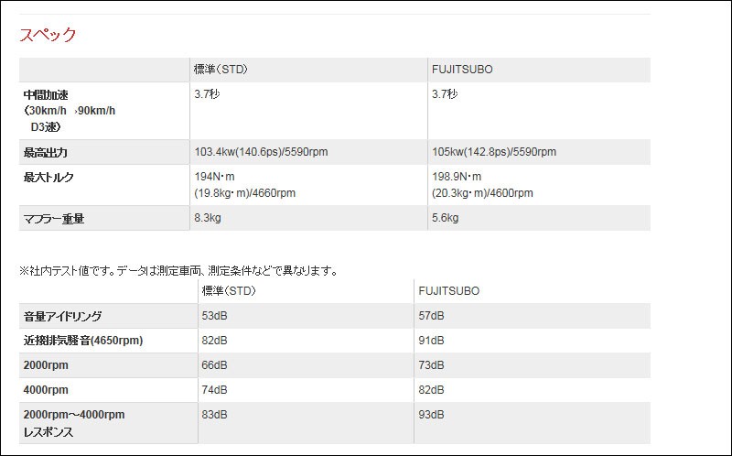Click the マフラー重量 row label
732x456 pixels.
tap(54, 218)
